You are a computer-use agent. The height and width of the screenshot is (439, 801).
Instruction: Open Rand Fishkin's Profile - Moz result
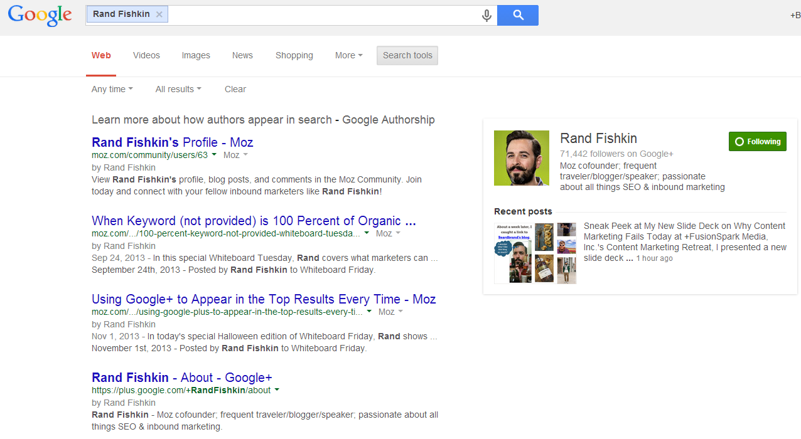click(x=173, y=142)
